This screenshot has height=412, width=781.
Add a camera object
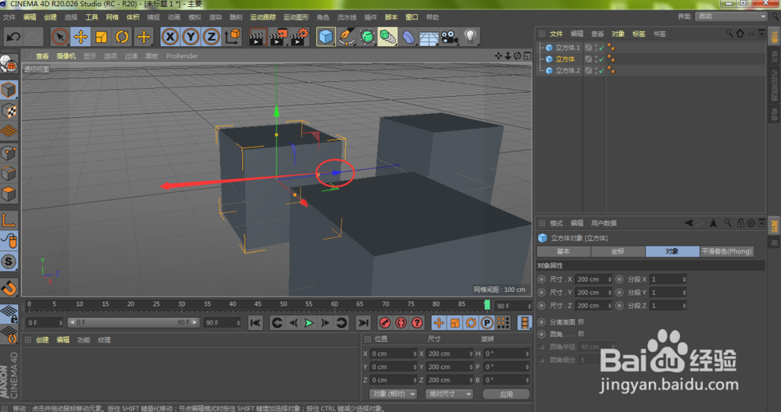(x=449, y=37)
